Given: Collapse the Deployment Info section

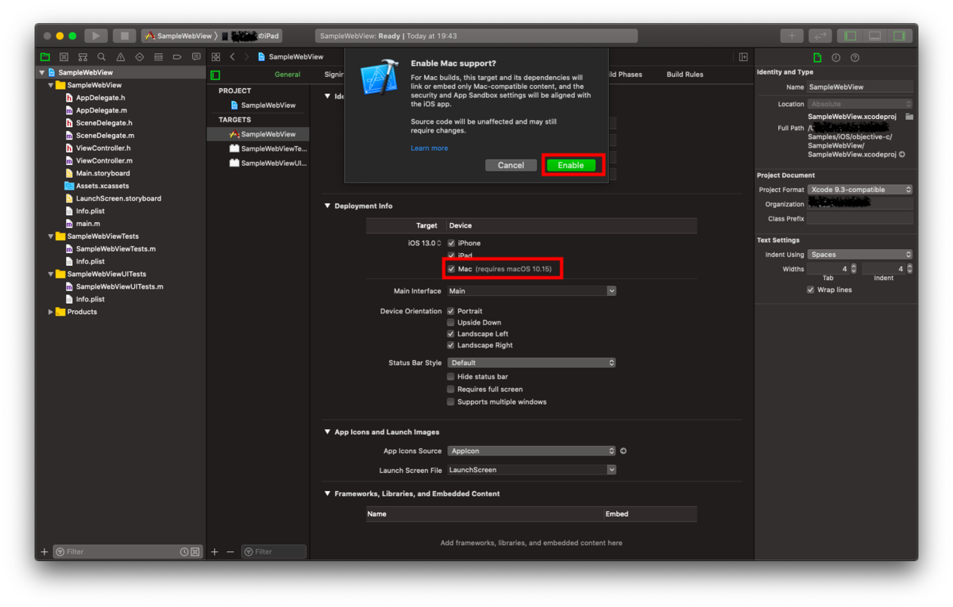Looking at the screenshot, I should (327, 206).
